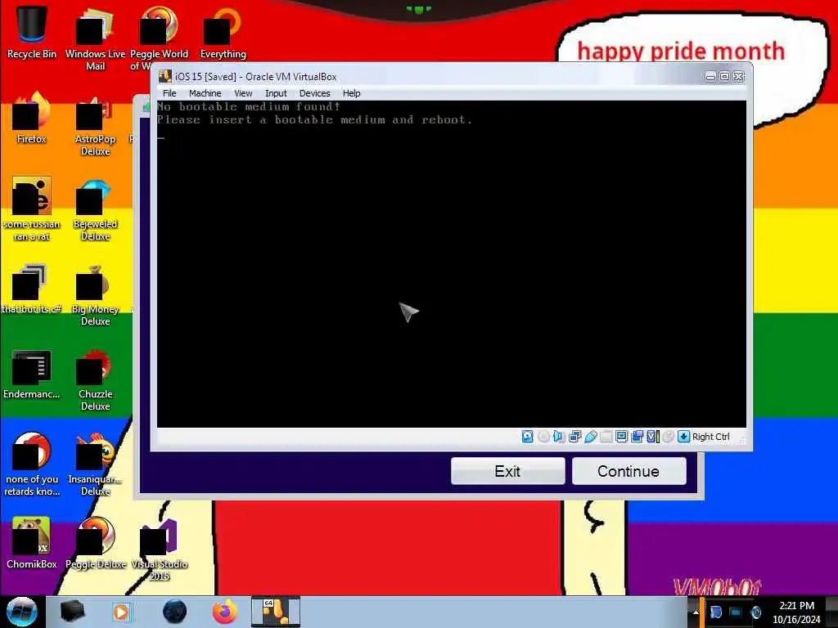Open the Devices menu in VirtualBox

(315, 93)
